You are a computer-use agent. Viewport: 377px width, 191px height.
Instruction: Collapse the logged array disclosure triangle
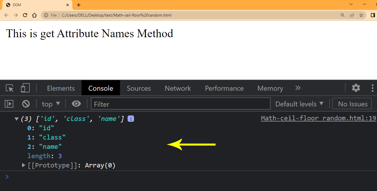pyautogui.click(x=17, y=119)
